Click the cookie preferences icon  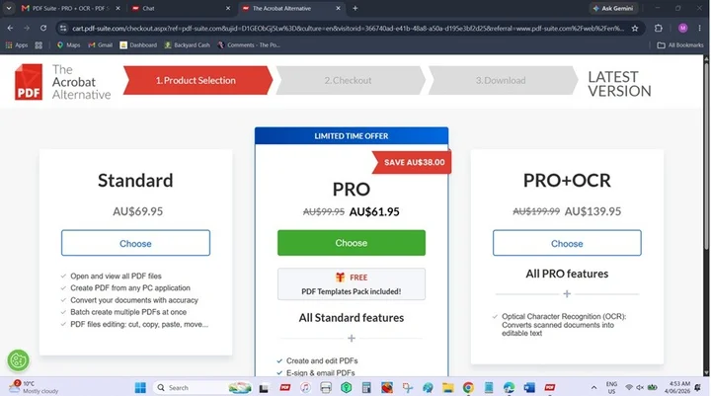point(18,360)
